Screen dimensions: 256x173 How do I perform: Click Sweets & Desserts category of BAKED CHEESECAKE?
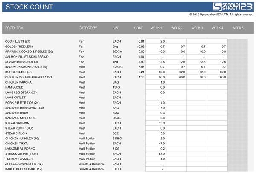coord(91,169)
